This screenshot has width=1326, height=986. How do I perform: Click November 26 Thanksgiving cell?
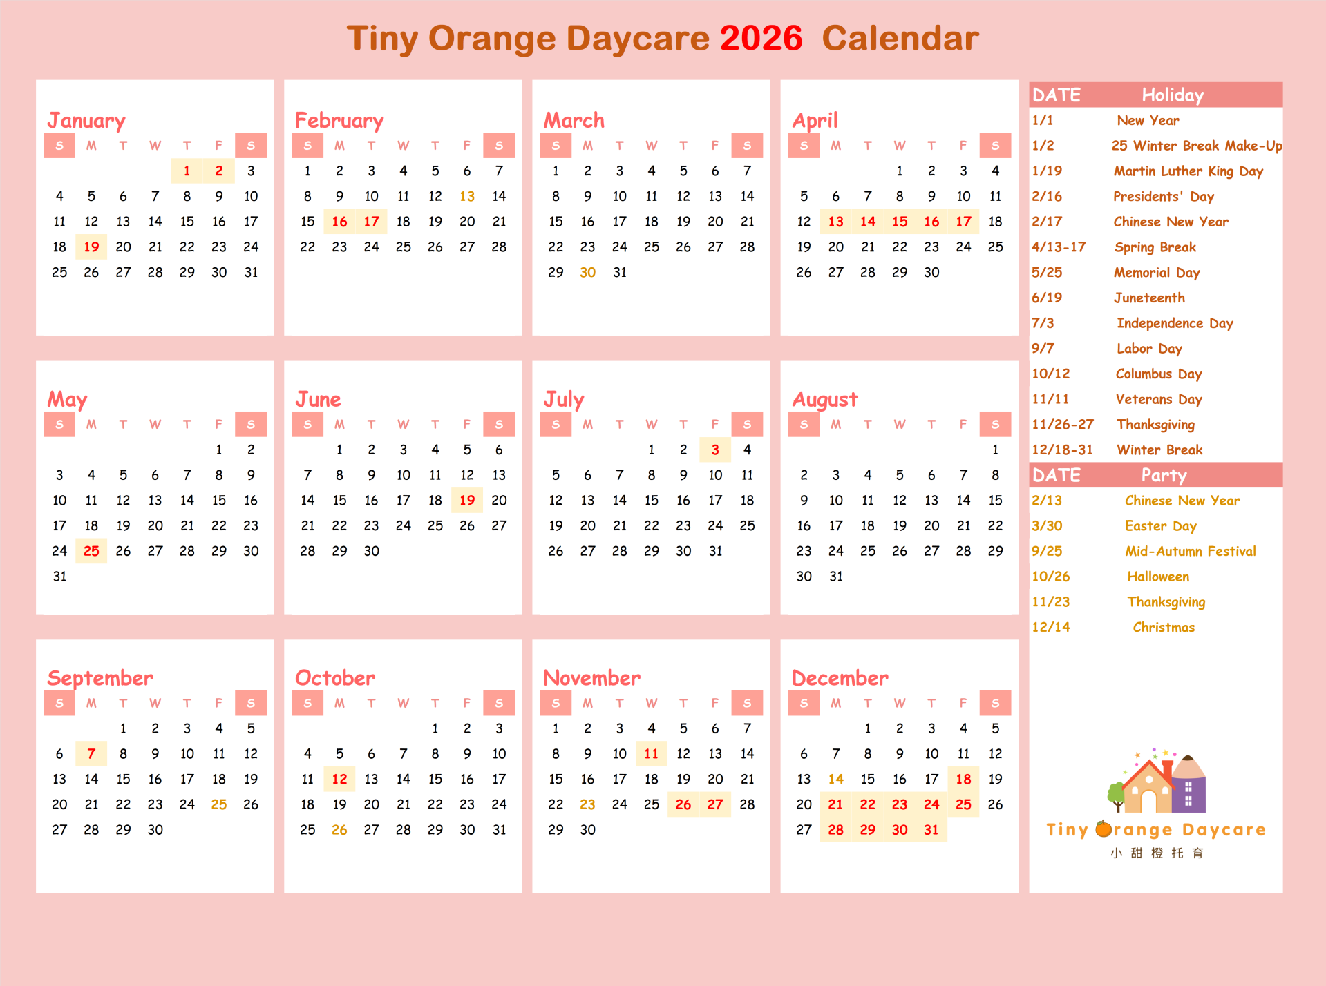point(683,804)
